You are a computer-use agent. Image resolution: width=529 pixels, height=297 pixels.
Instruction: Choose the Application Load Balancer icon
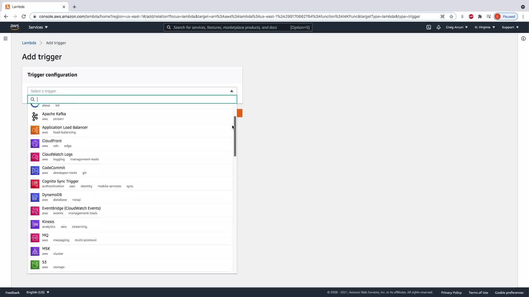[35, 130]
